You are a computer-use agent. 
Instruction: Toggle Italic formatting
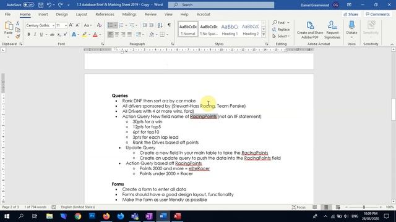pyautogui.click(x=35, y=35)
